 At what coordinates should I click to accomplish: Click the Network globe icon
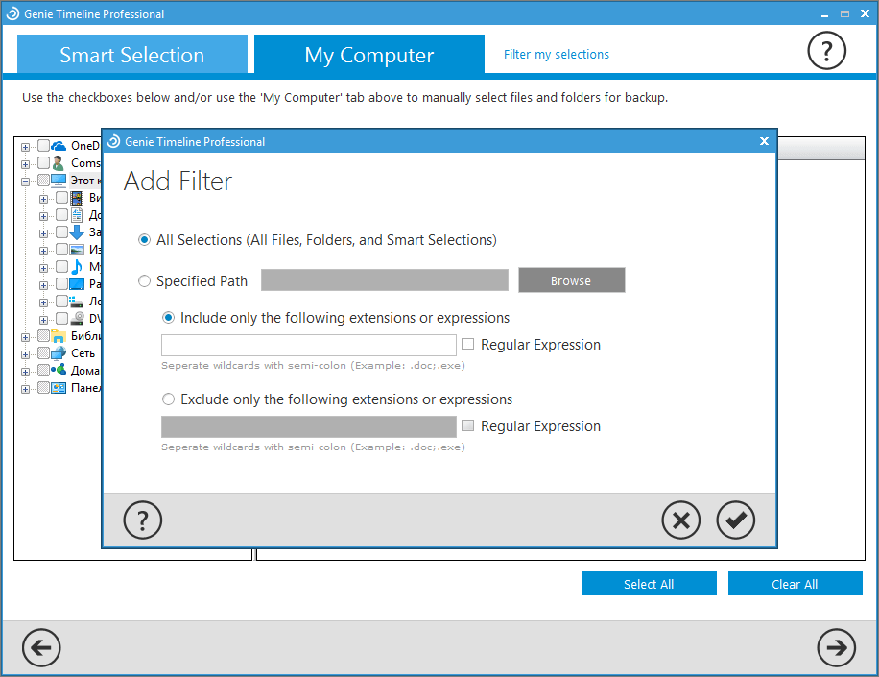[x=59, y=353]
